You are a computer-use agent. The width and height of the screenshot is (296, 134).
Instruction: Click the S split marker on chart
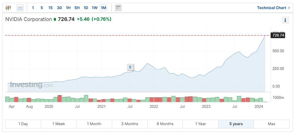(130, 67)
